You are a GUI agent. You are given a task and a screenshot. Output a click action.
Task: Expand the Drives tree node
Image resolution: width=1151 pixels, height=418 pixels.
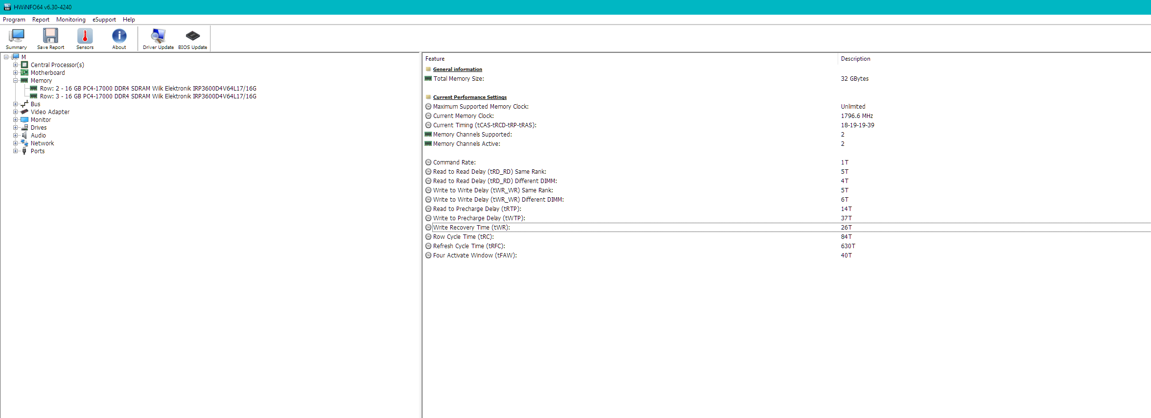point(16,127)
